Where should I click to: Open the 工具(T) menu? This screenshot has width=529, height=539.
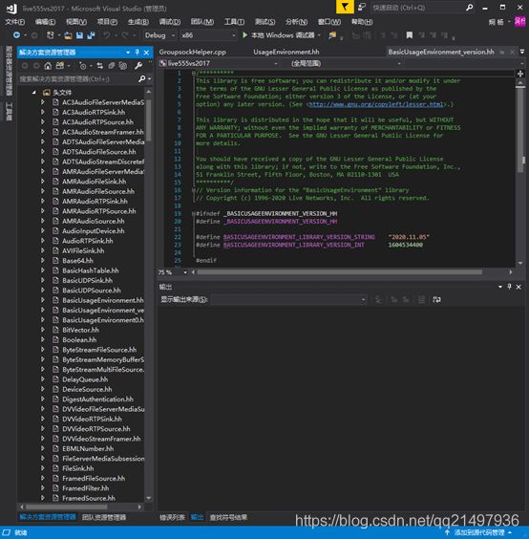(234, 22)
